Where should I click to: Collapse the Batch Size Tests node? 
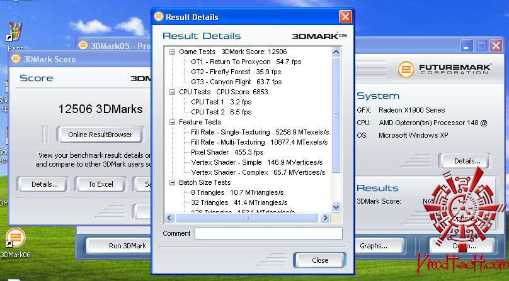[x=172, y=182]
